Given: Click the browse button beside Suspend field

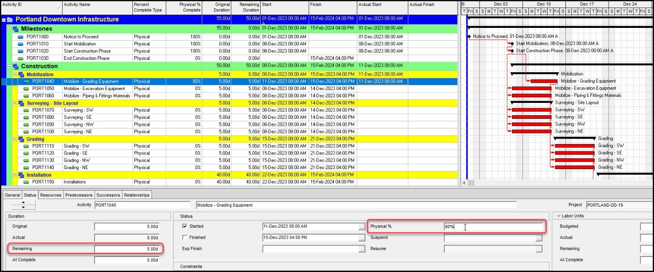Looking at the screenshot, I should coord(539,238).
